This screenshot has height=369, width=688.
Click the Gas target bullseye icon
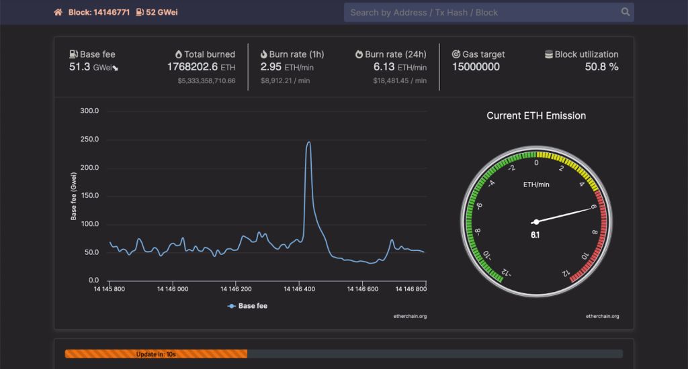(x=456, y=54)
